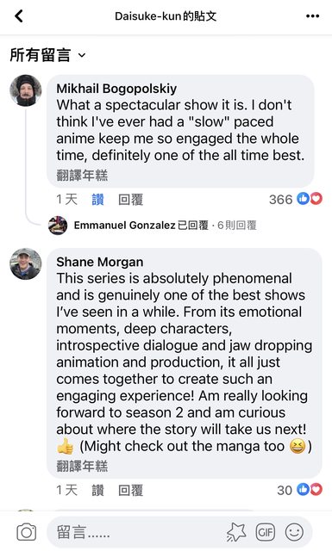The width and height of the screenshot is (332, 551).
Task: Toggle Like (讚) on Shane Morgan's comment
Action: [x=97, y=490]
